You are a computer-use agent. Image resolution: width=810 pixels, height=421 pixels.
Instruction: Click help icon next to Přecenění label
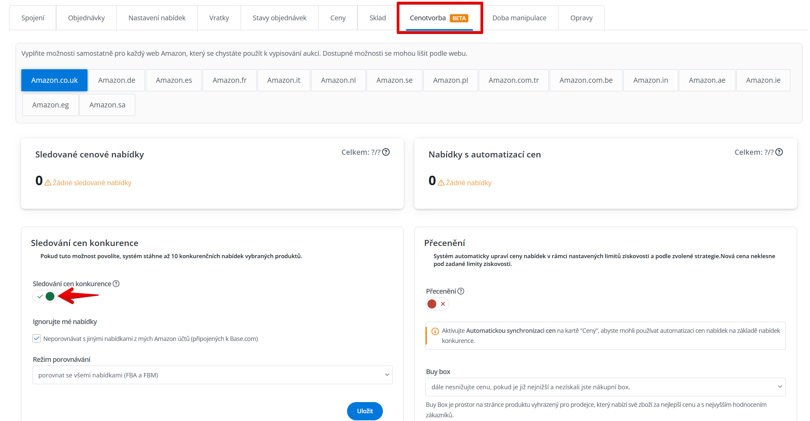[x=461, y=291]
